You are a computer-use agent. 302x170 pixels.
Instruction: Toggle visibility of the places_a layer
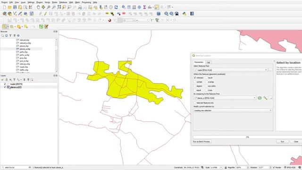click(5, 87)
